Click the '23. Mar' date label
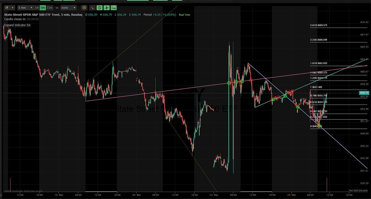371x199 pixels. coord(214,195)
